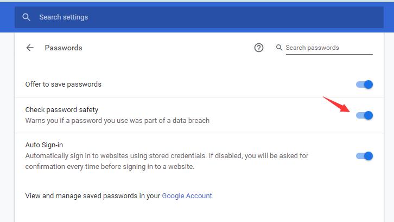Viewport: 394px width, 222px height.
Task: Click the Check password safety title
Action: pos(62,109)
